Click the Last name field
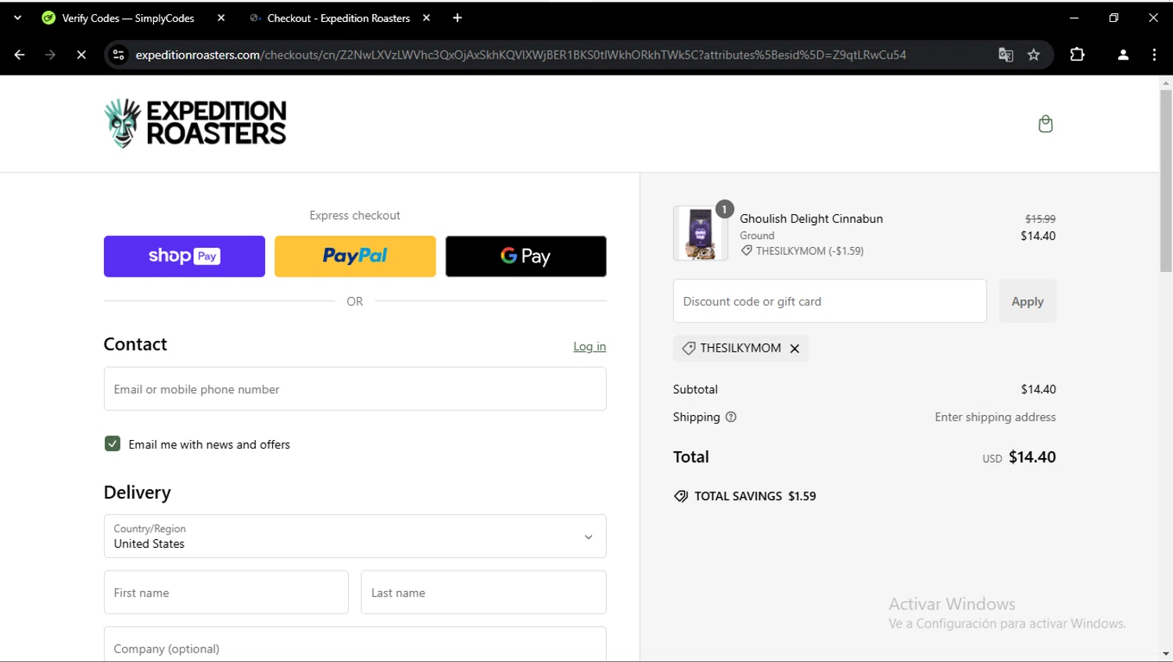 click(483, 592)
